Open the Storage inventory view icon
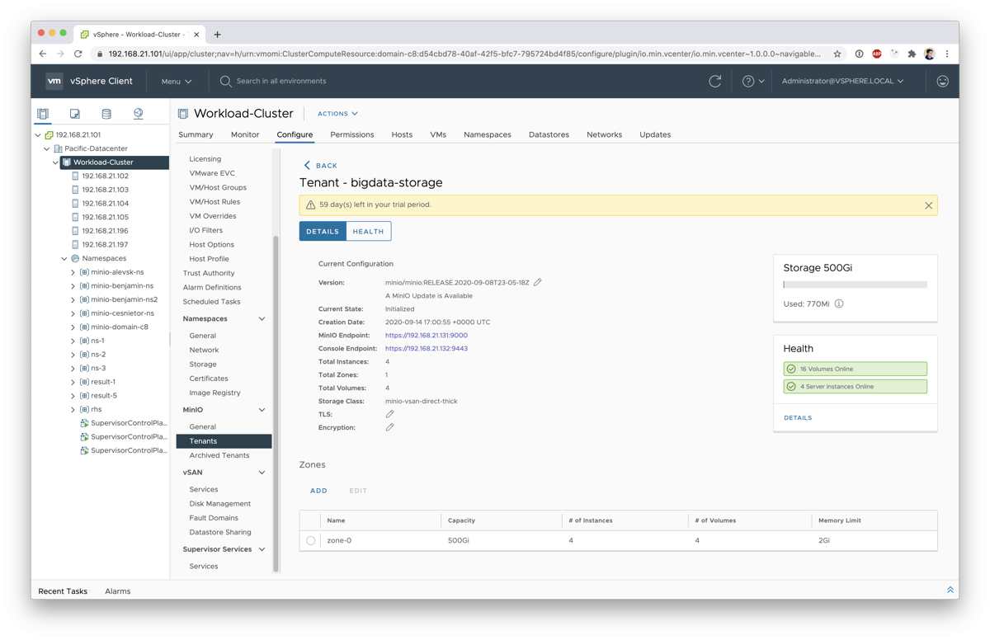This screenshot has width=990, height=640. pos(106,114)
